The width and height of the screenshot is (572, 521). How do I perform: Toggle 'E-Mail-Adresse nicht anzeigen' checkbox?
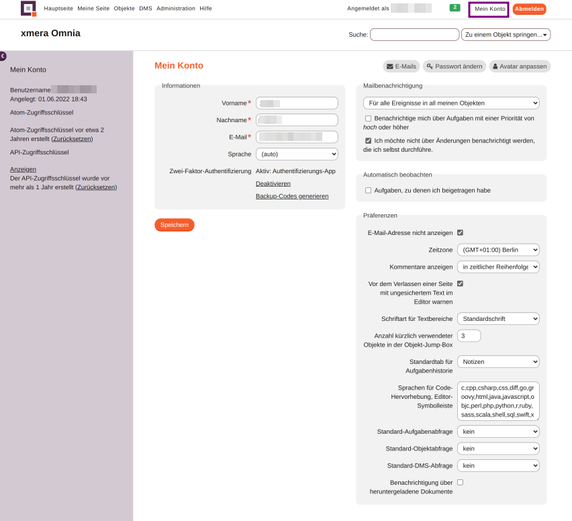click(461, 233)
